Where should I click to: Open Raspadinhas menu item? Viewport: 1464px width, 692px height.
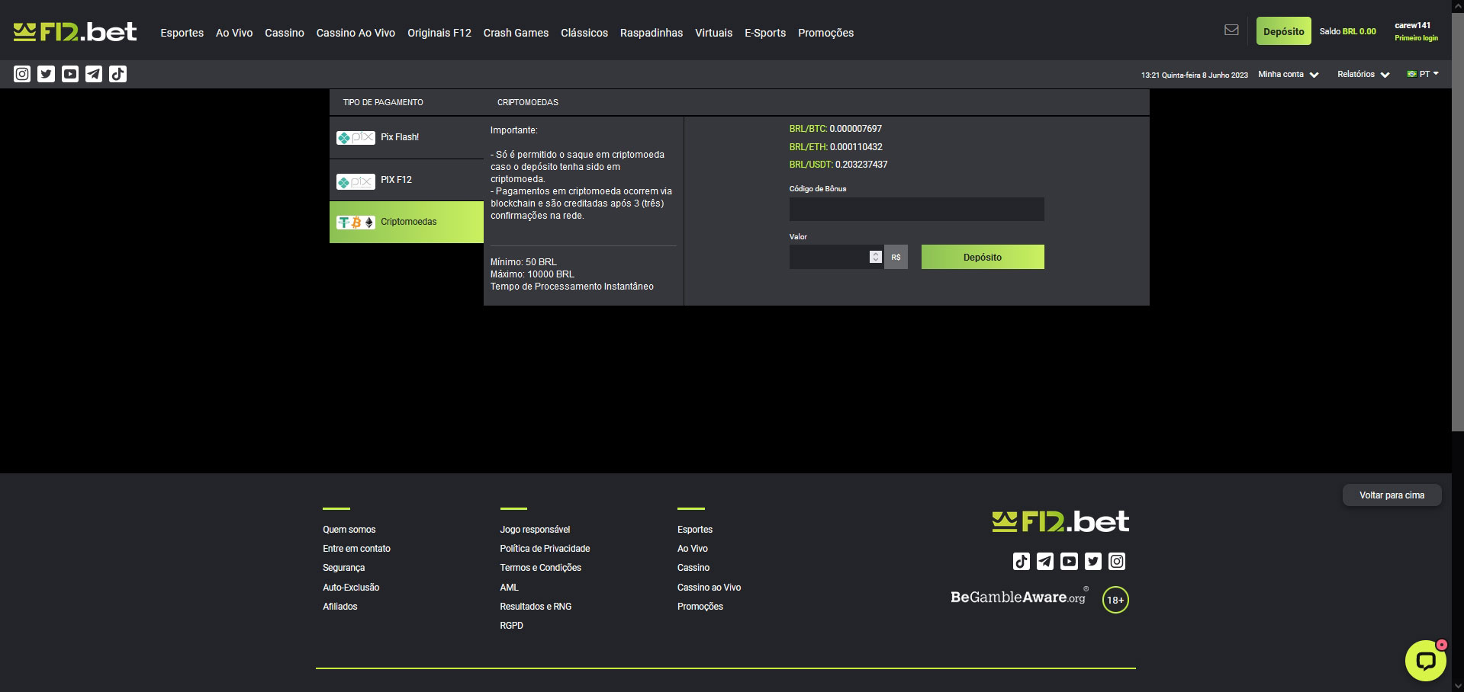652,33
